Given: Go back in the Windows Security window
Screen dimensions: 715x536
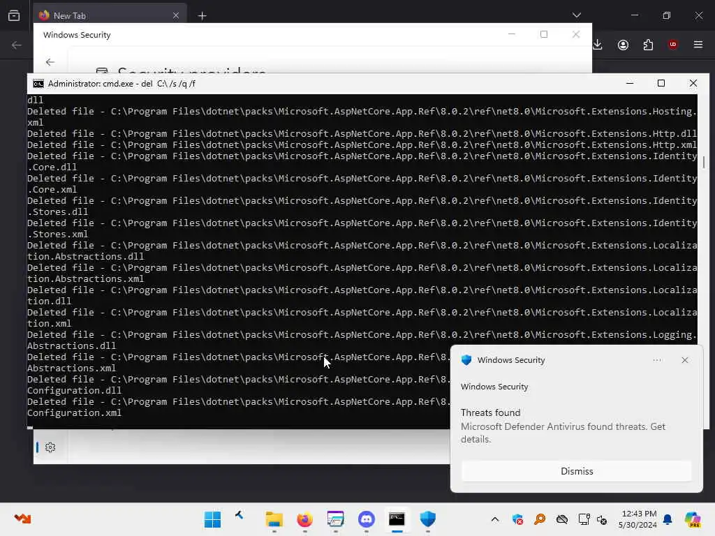Looking at the screenshot, I should (x=50, y=62).
